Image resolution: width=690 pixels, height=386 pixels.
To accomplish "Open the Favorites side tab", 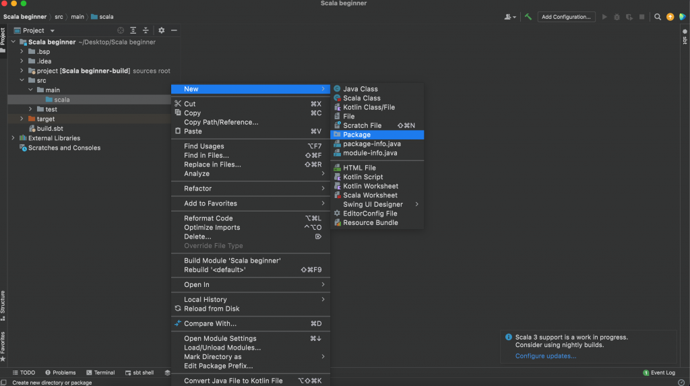I will pos(3,346).
